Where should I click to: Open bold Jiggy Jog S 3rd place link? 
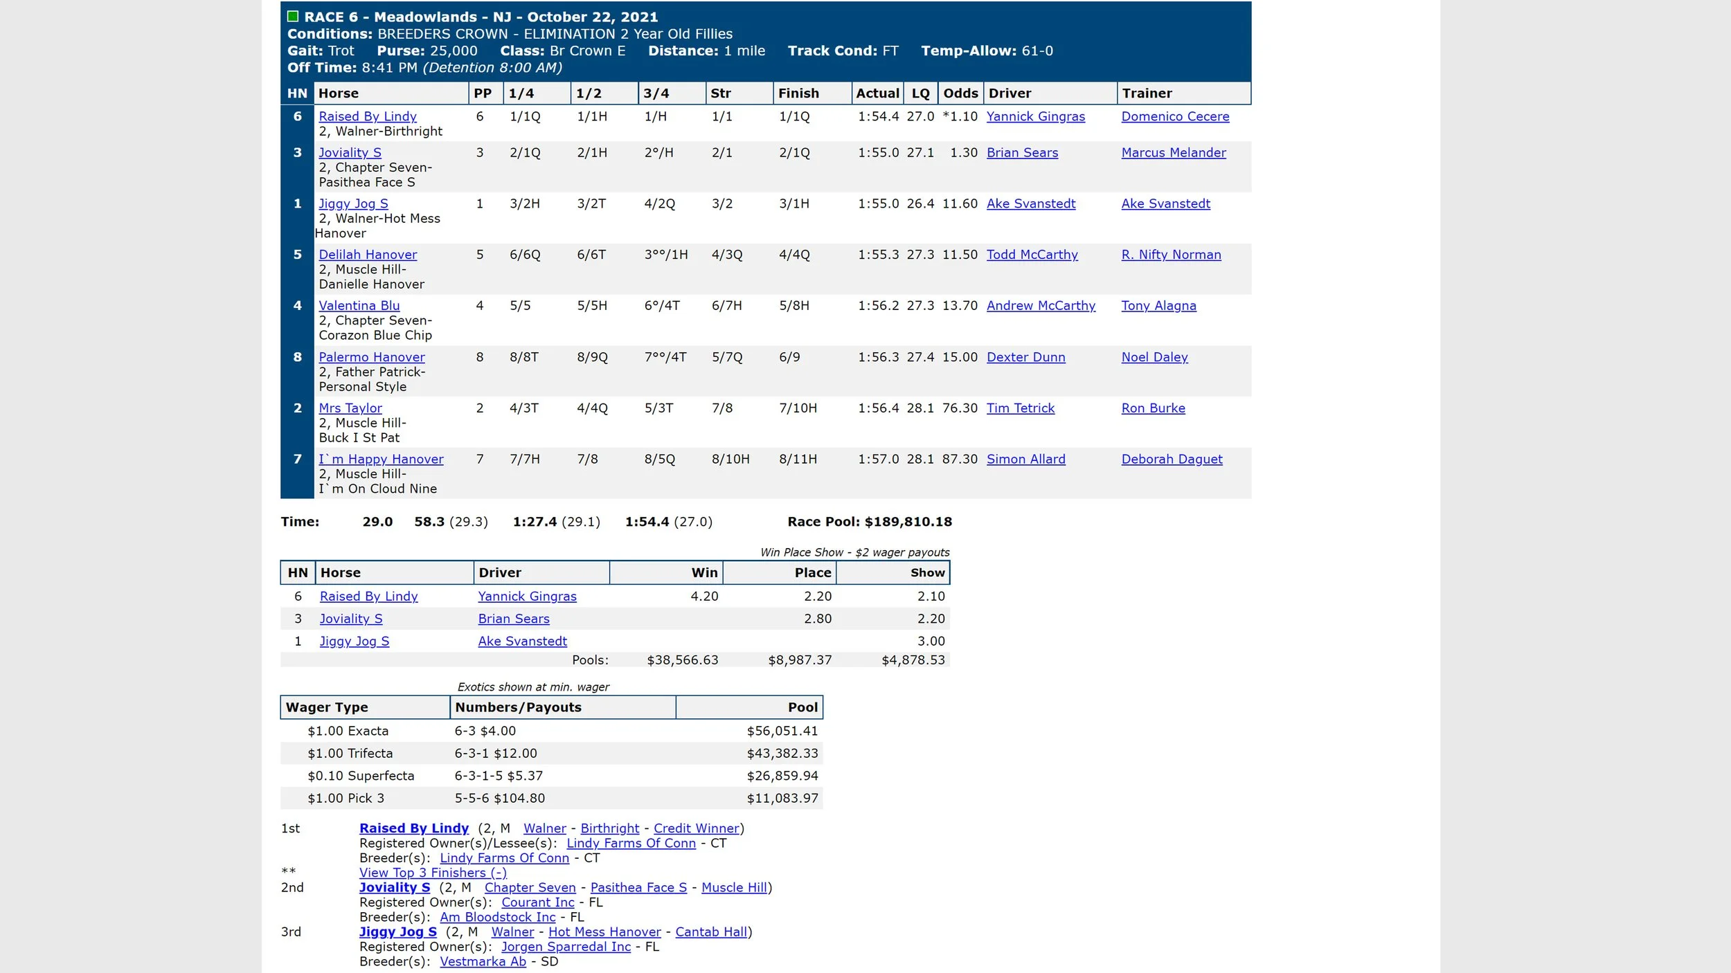398,931
